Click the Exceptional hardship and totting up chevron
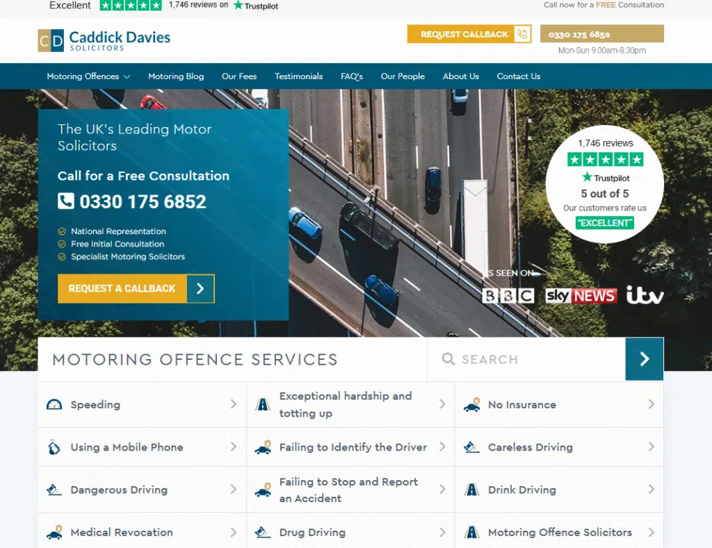712x548 pixels. point(442,404)
